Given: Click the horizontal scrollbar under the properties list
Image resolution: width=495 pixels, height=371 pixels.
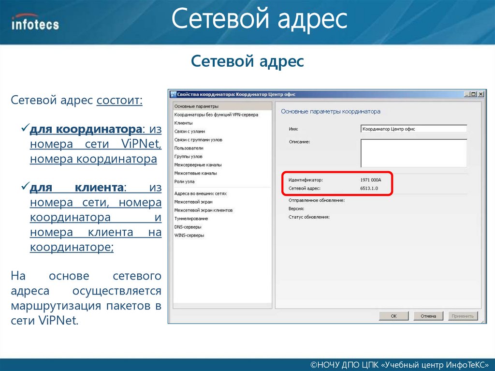Looking at the screenshot, I should click(222, 306).
